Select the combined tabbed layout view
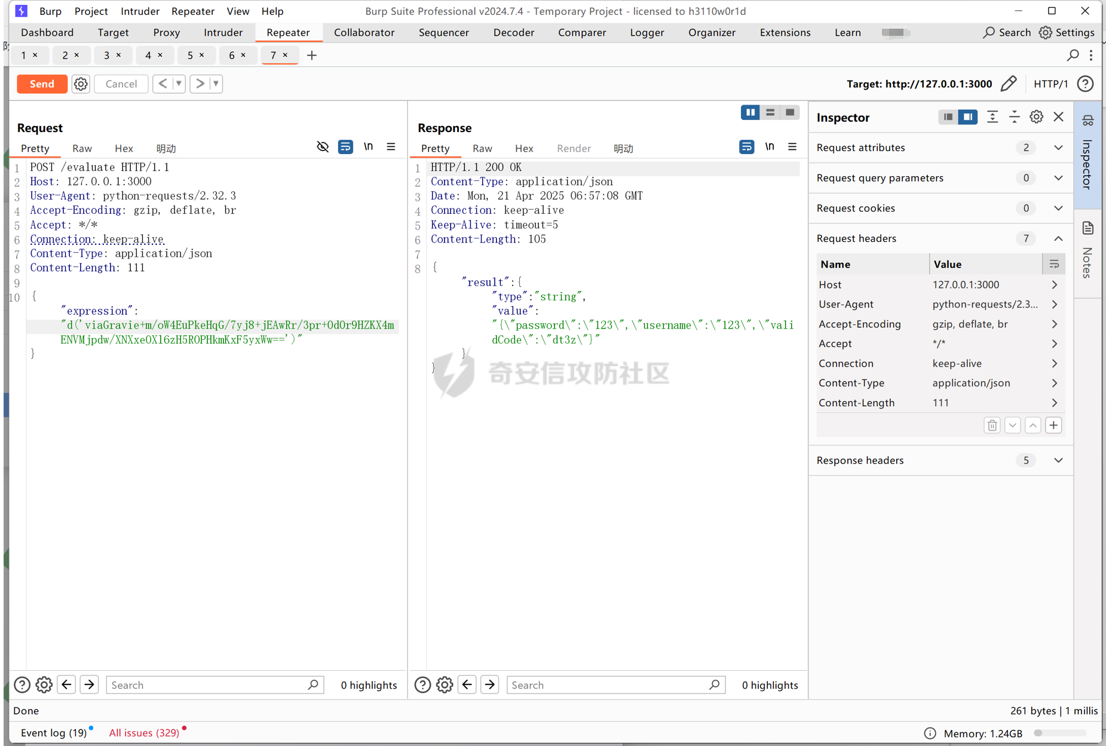This screenshot has height=746, width=1106. tap(790, 112)
